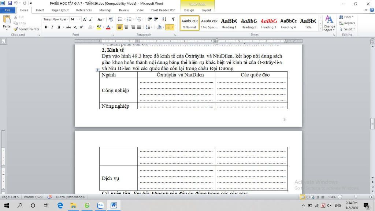Switch to Full Screen Reading view
Image resolution: width=375 pixels, height=211 pixels.
tap(308, 197)
